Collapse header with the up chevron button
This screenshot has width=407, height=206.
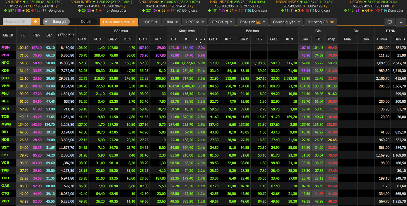click(x=401, y=22)
